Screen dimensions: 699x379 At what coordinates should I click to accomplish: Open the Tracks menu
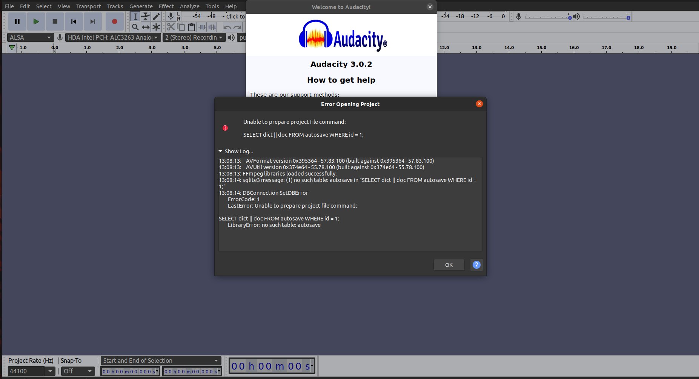pyautogui.click(x=115, y=6)
